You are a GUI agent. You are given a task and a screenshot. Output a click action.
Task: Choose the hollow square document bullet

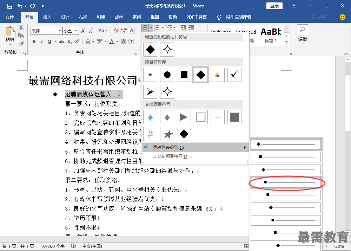(x=201, y=117)
